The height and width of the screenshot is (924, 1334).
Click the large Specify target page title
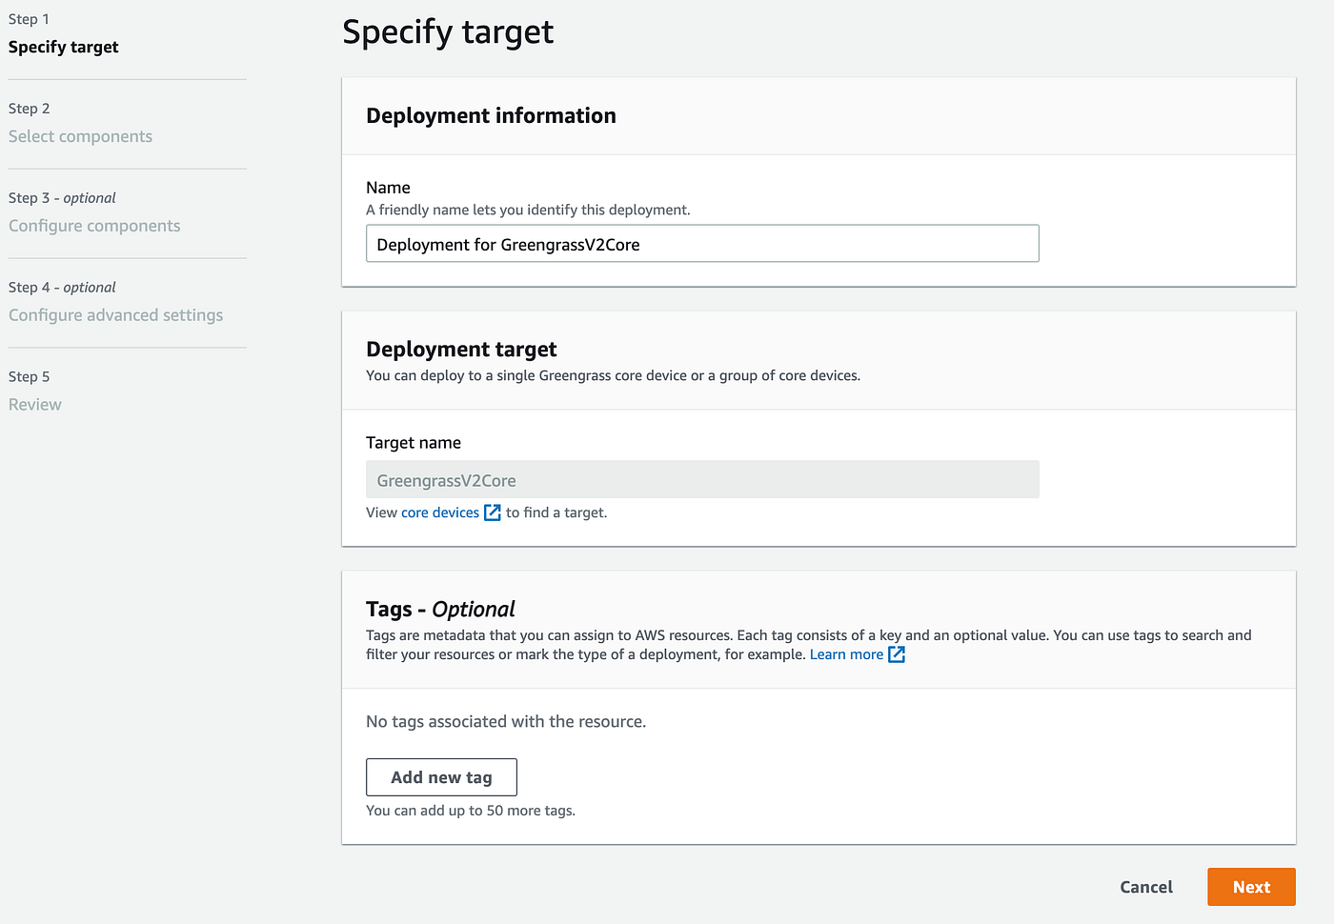point(448,32)
